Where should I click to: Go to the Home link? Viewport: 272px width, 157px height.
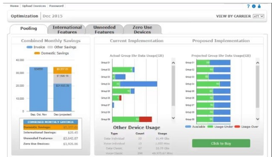[x=14, y=6]
